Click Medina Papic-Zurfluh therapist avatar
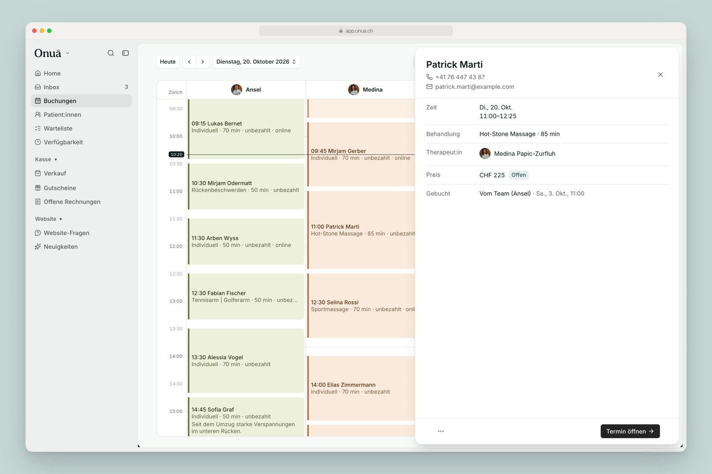This screenshot has height=474, width=712. (485, 153)
